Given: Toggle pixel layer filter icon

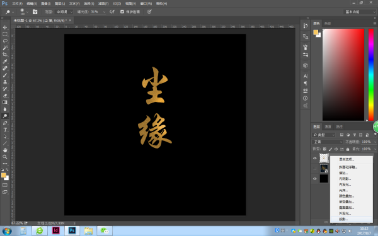Looking at the screenshot, I should [x=341, y=135].
